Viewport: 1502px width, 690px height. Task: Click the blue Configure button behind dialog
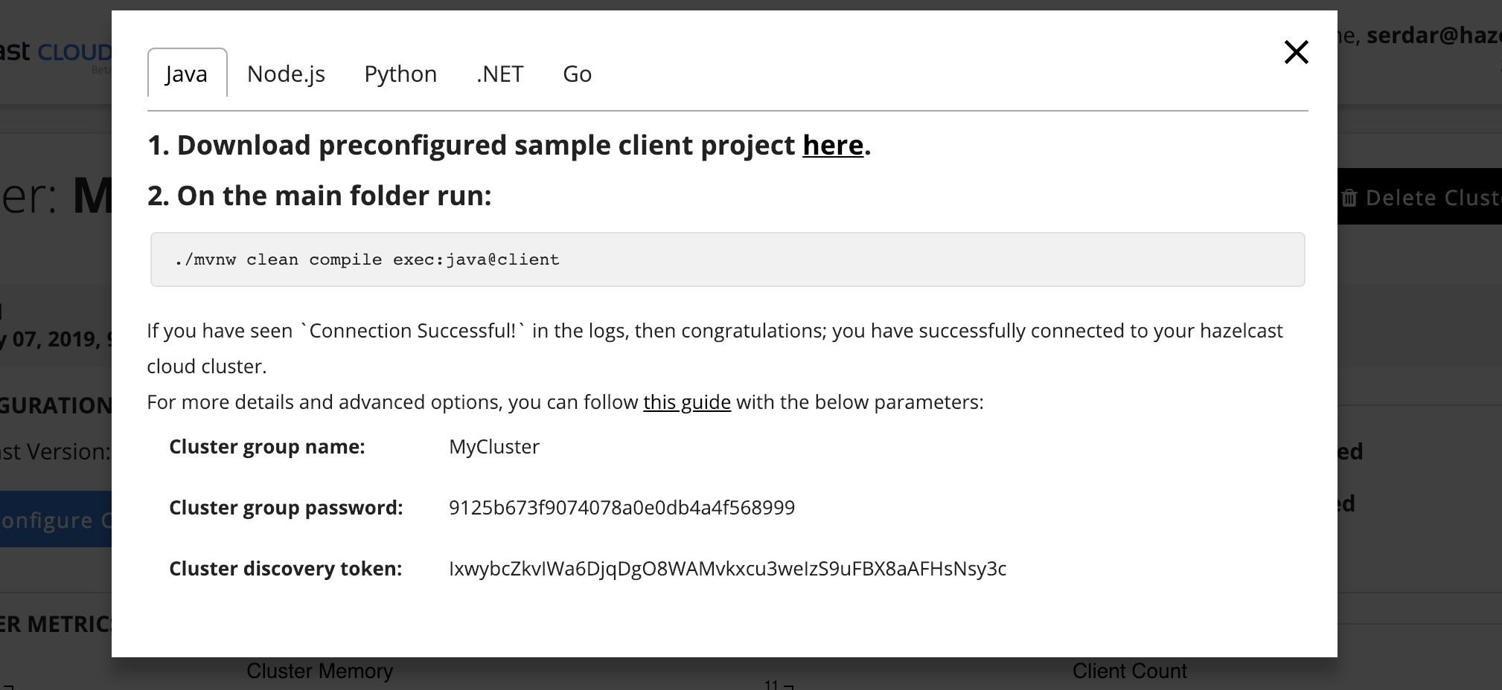(56, 519)
